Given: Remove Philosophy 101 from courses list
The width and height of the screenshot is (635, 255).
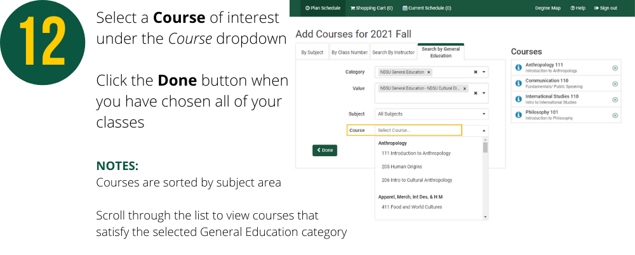Looking at the screenshot, I should click(615, 115).
